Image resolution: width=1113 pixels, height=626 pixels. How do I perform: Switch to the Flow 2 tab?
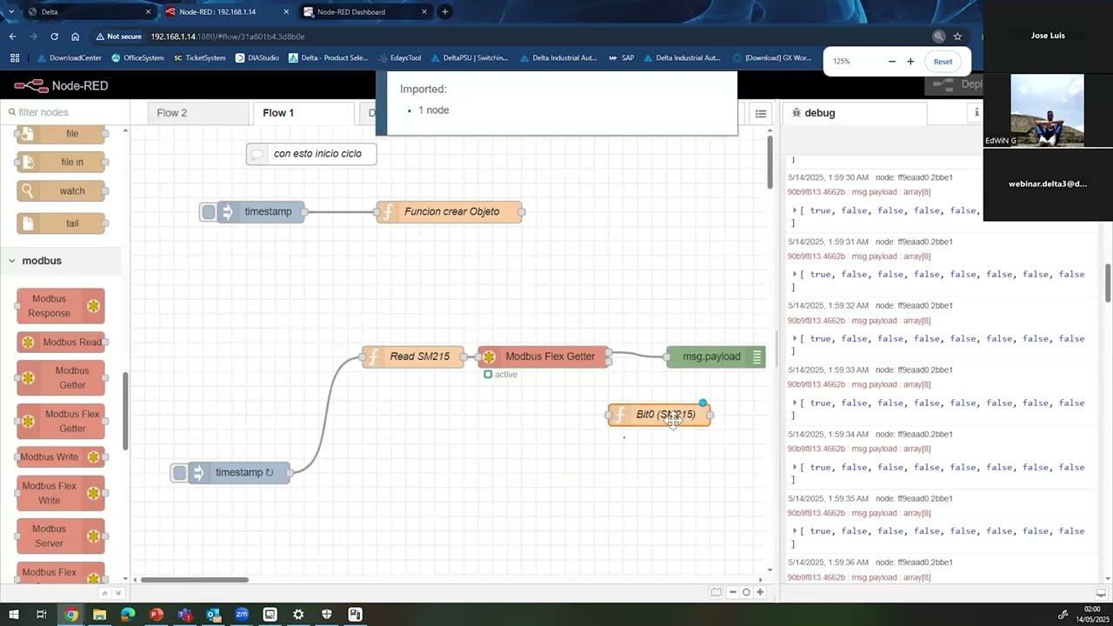[198, 113]
